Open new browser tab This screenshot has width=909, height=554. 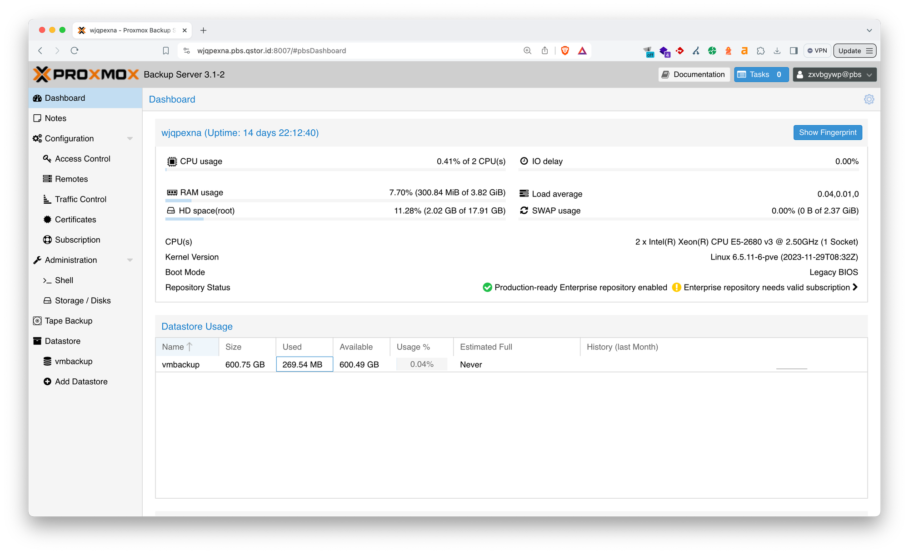pos(203,30)
